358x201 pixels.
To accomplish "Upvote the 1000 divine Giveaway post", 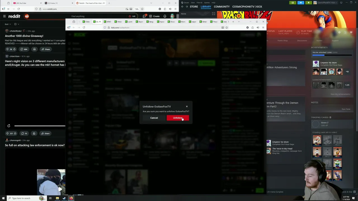I will 8,49.
